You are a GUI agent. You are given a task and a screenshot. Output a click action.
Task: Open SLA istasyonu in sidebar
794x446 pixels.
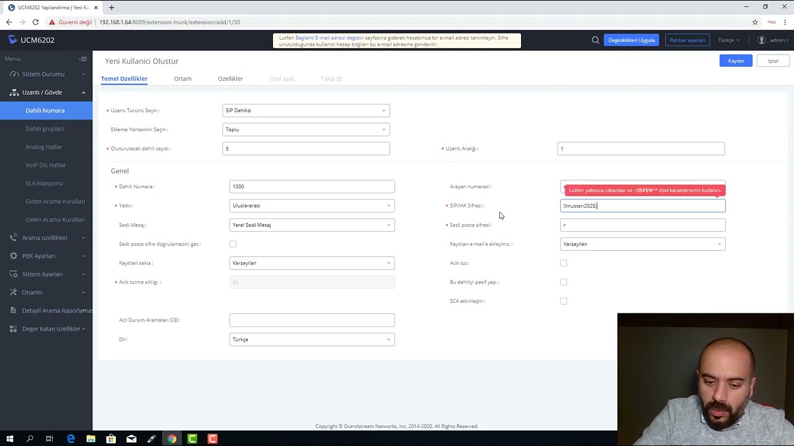click(x=44, y=183)
